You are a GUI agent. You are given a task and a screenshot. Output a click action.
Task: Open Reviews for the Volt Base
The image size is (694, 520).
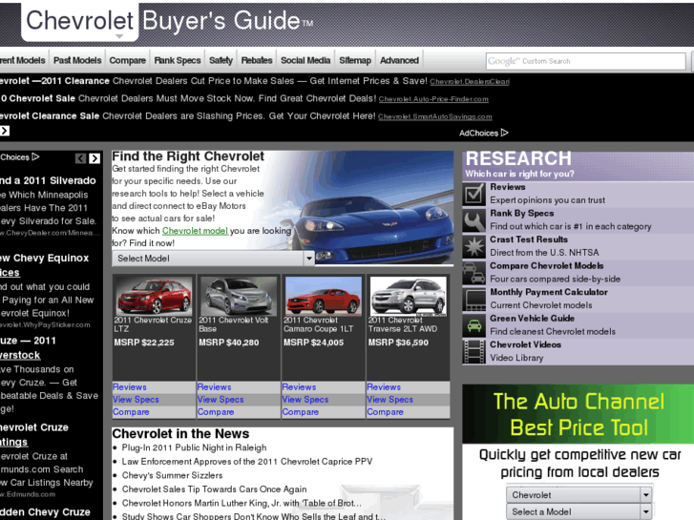pyautogui.click(x=214, y=387)
